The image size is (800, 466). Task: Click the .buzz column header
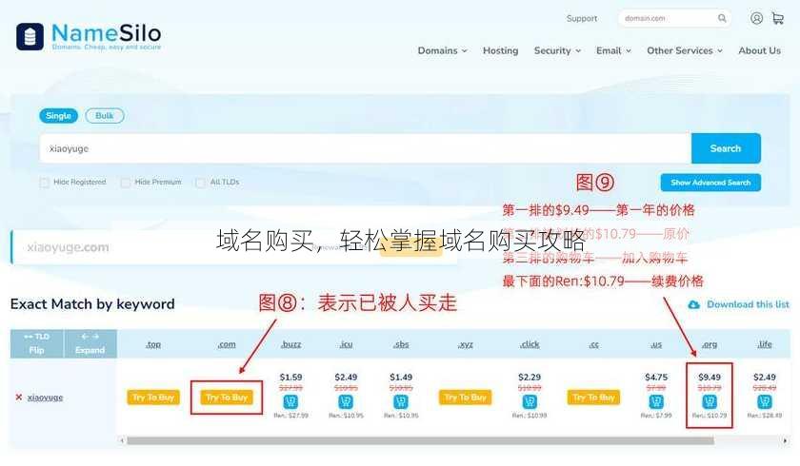coord(290,344)
